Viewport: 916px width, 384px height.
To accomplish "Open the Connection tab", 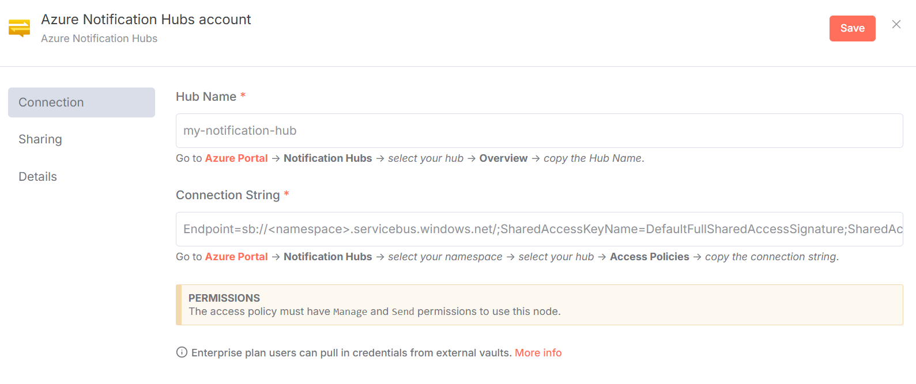I will coord(81,102).
